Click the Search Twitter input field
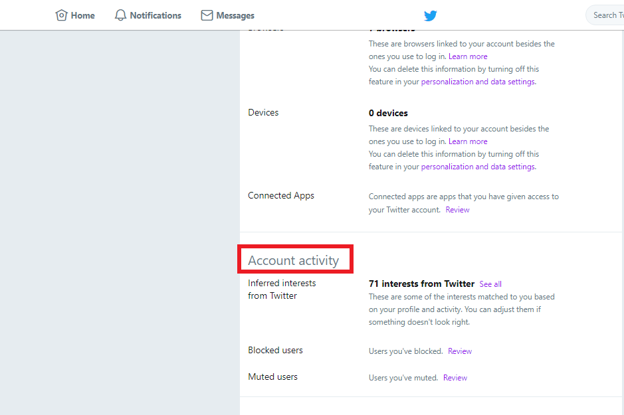The width and height of the screenshot is (624, 415). click(606, 14)
